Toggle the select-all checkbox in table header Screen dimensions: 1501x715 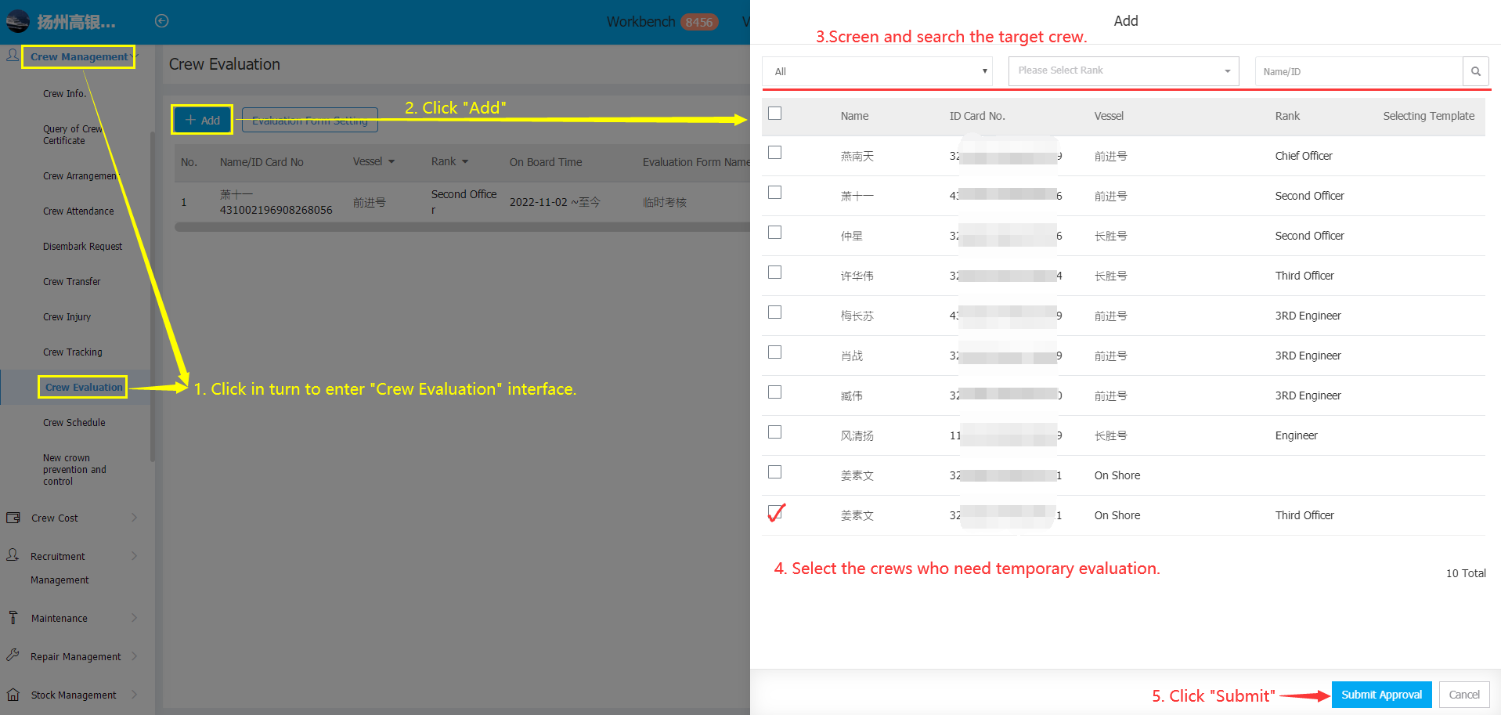(775, 114)
